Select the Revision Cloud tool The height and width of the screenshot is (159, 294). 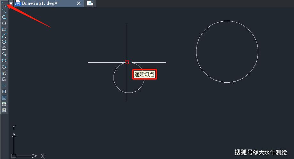4,48
